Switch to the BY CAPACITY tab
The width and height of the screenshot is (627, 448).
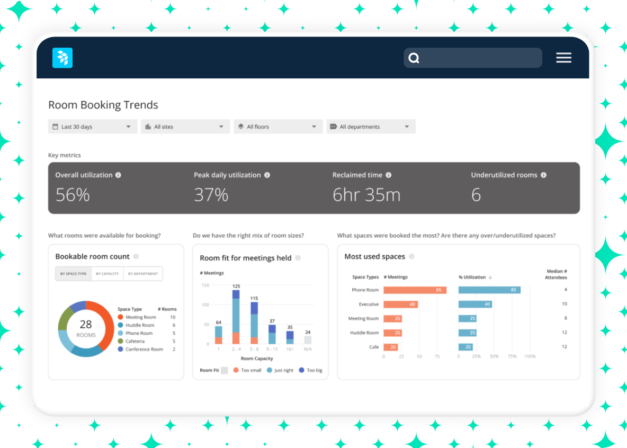108,274
